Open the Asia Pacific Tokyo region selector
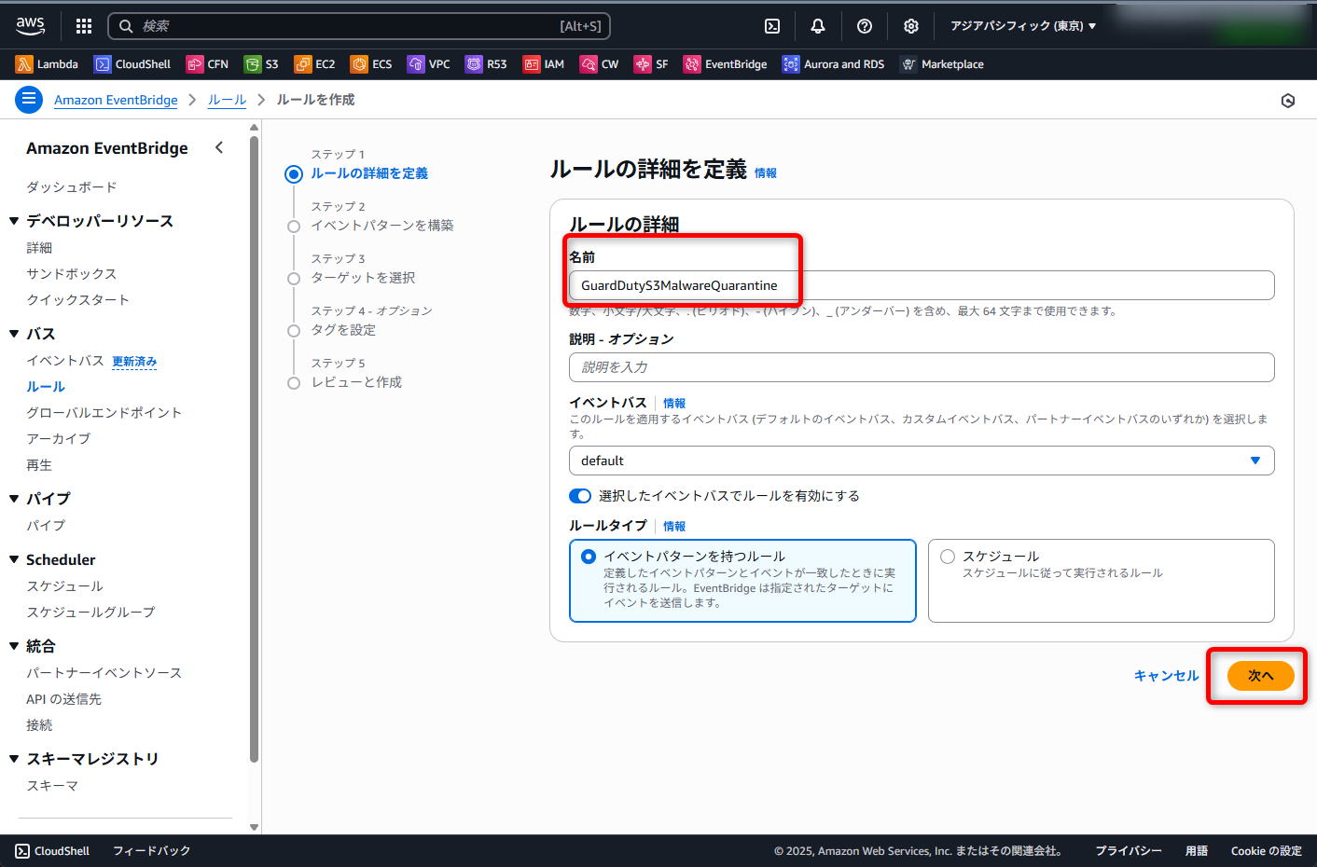1317x867 pixels. point(1023,26)
